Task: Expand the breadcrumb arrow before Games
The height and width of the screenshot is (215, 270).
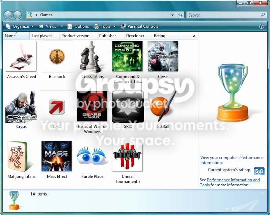Action: [36, 15]
